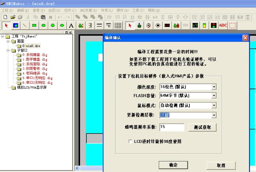This screenshot has height=172, width=256.
Task: Open the FLASH容量 capacity dropdown
Action: [214, 96]
